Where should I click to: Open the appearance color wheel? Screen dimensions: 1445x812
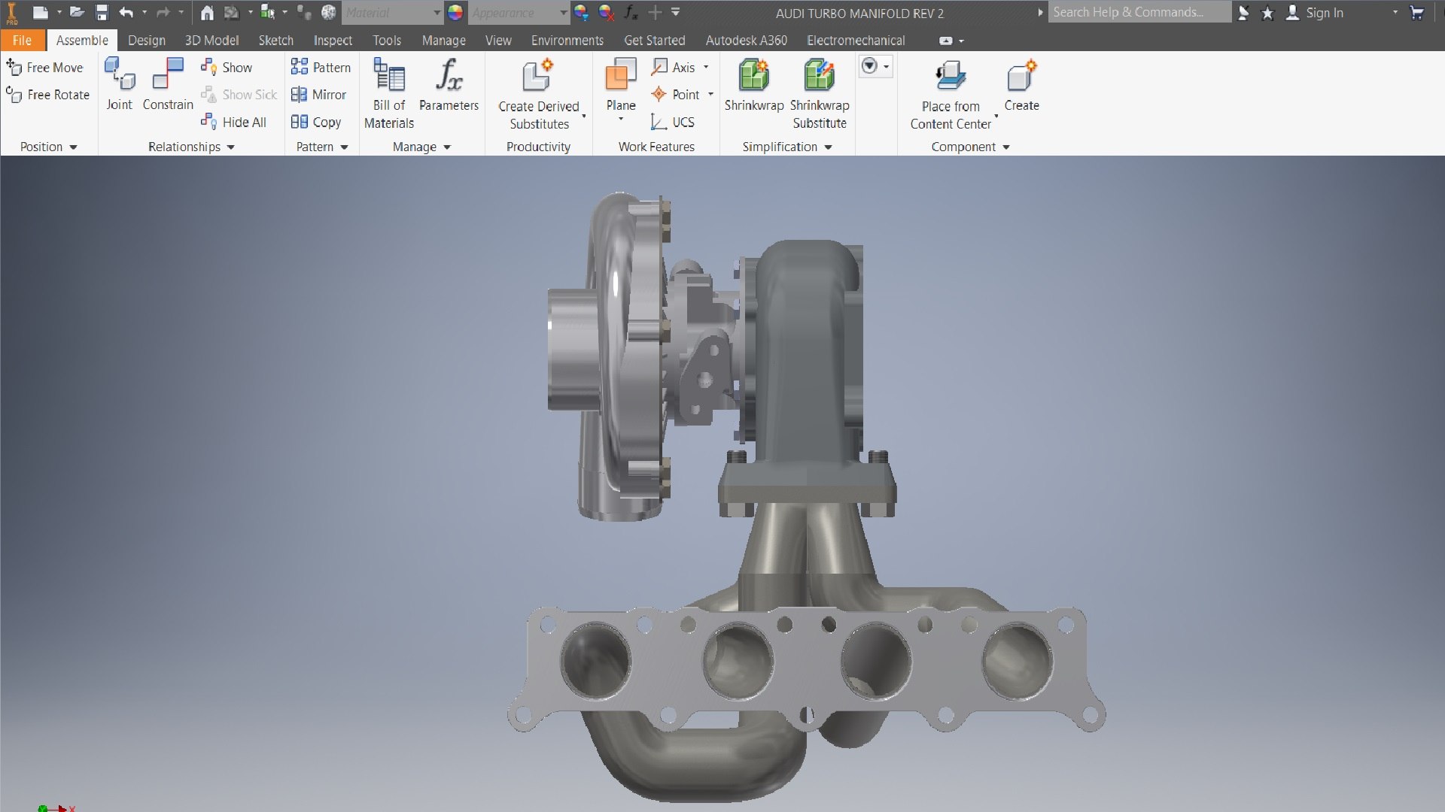[455, 13]
